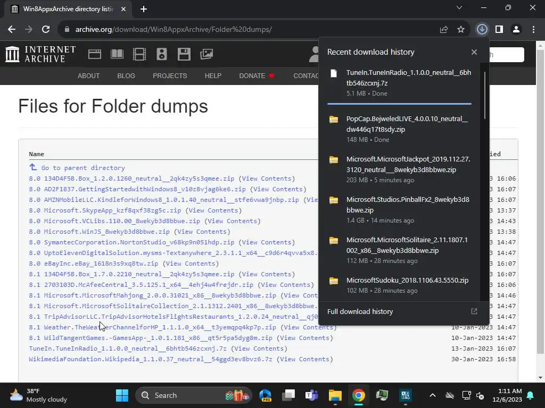Open Task View from the taskbar

point(288,395)
